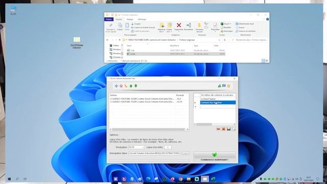The image size is (327, 184).
Task: Click the red X icon below the header list
Action: (224, 129)
